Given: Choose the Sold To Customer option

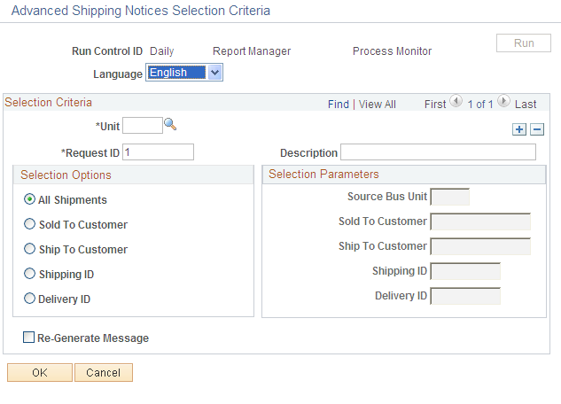Looking at the screenshot, I should [x=30, y=225].
